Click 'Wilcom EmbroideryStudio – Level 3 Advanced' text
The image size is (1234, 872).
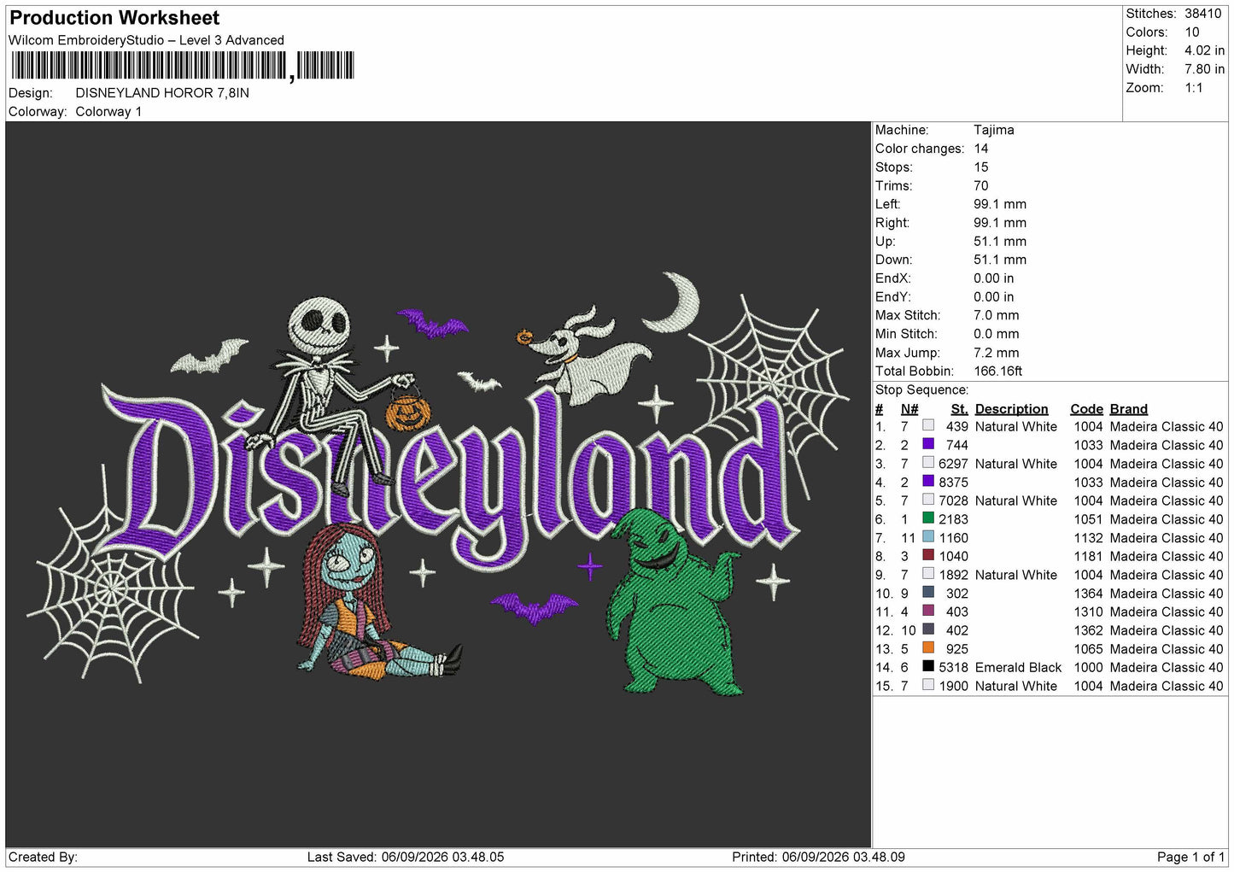pos(146,40)
